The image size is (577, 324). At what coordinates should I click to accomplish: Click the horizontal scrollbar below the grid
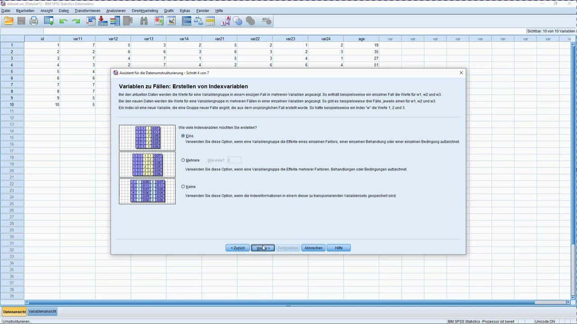tap(298, 302)
